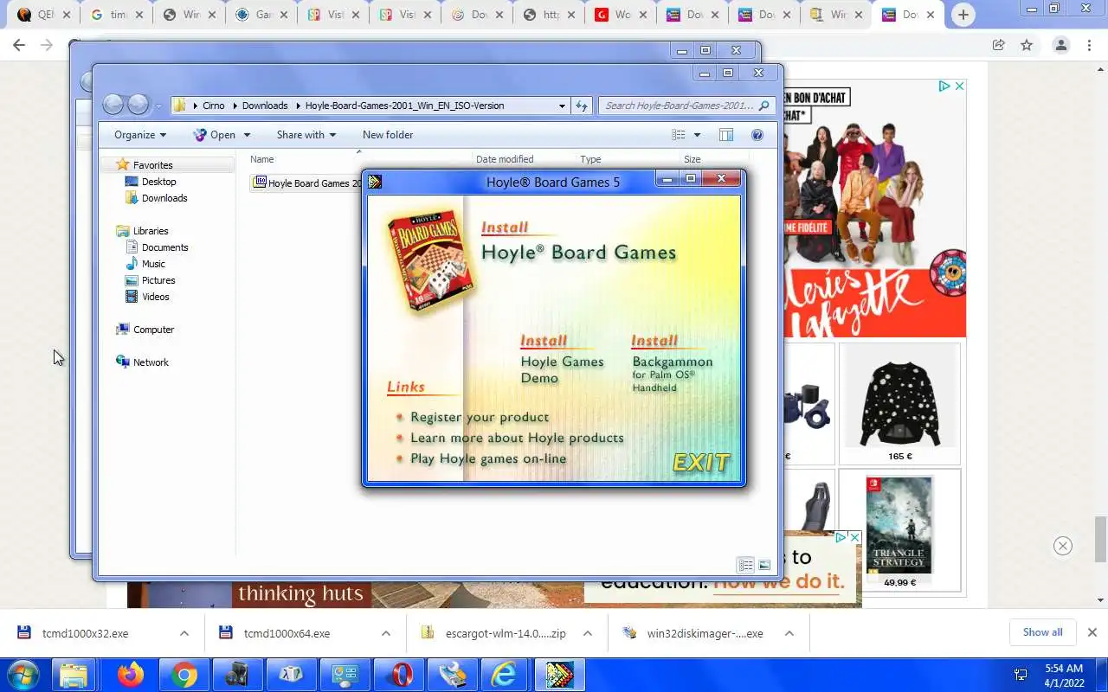Viewport: 1108px width, 692px height.
Task: Switch to Hoyle installer taskbar button
Action: (x=559, y=675)
